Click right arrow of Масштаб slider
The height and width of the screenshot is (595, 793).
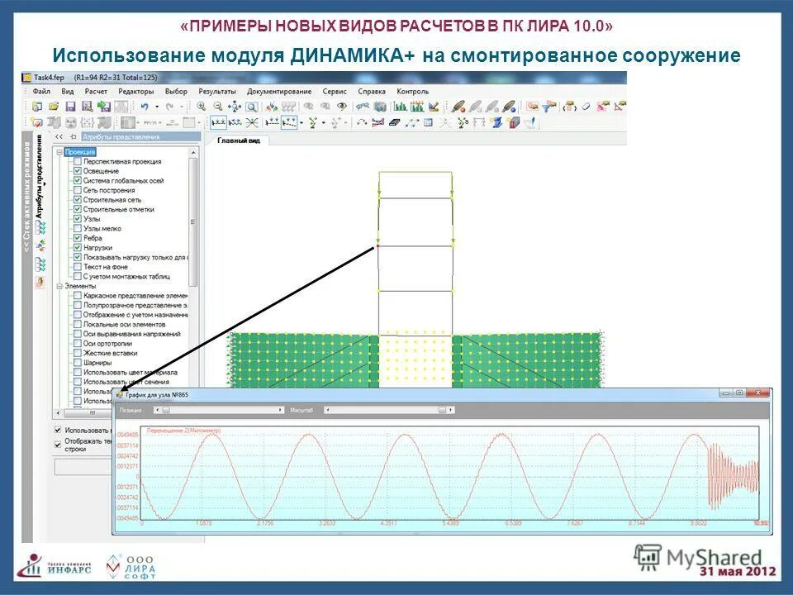pos(451,410)
